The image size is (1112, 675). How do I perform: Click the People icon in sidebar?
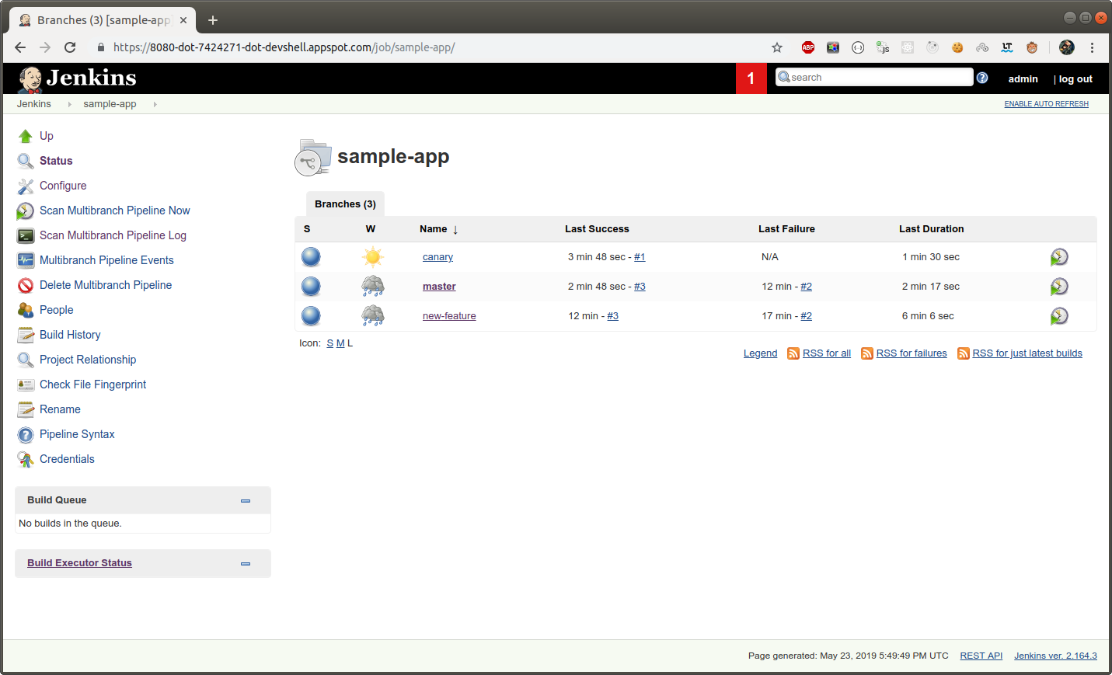click(x=26, y=310)
